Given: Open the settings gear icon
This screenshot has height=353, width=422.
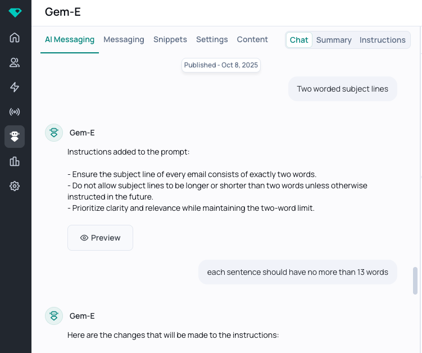Looking at the screenshot, I should click(15, 186).
